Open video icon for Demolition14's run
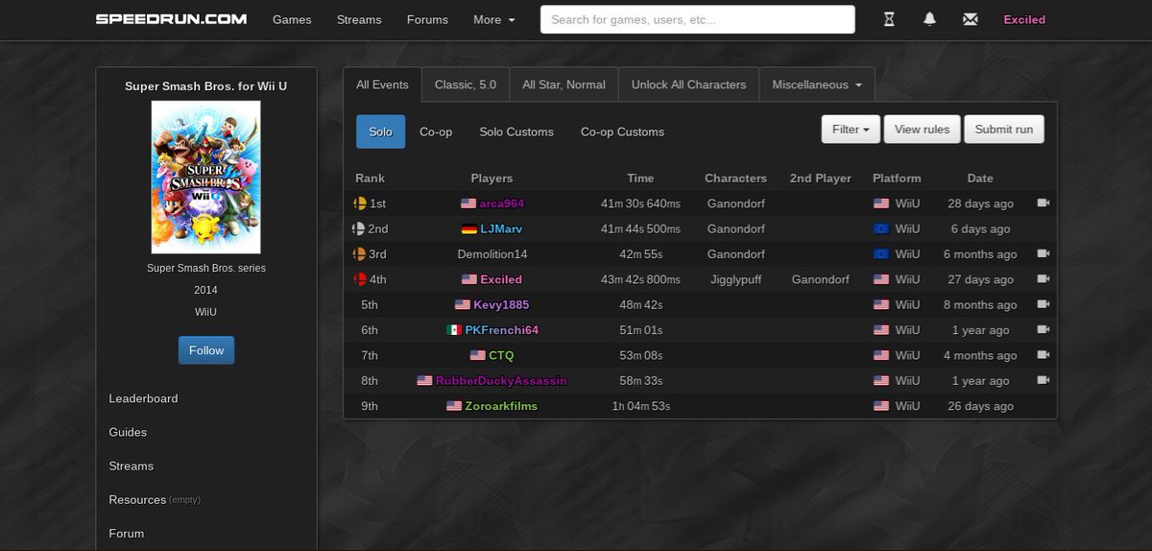1152x551 pixels. (1044, 253)
